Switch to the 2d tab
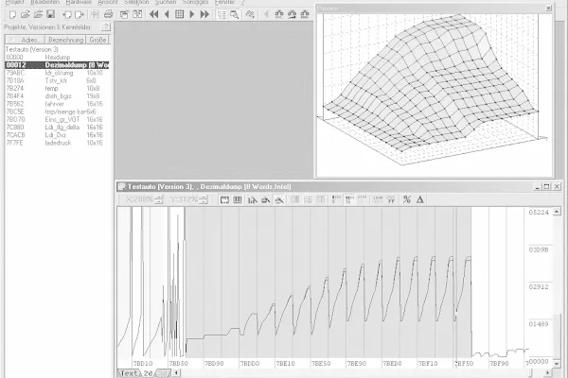 149,373
